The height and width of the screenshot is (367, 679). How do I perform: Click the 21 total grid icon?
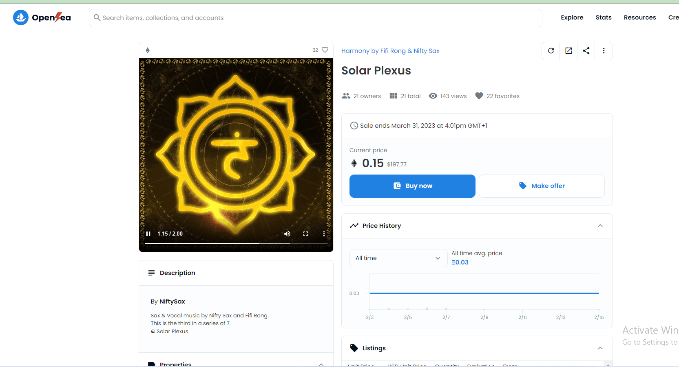[393, 96]
